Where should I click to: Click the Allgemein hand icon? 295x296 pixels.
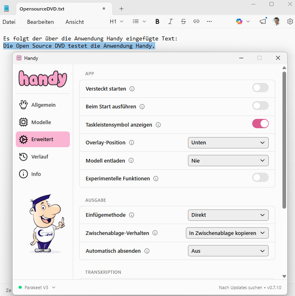pyautogui.click(x=23, y=105)
